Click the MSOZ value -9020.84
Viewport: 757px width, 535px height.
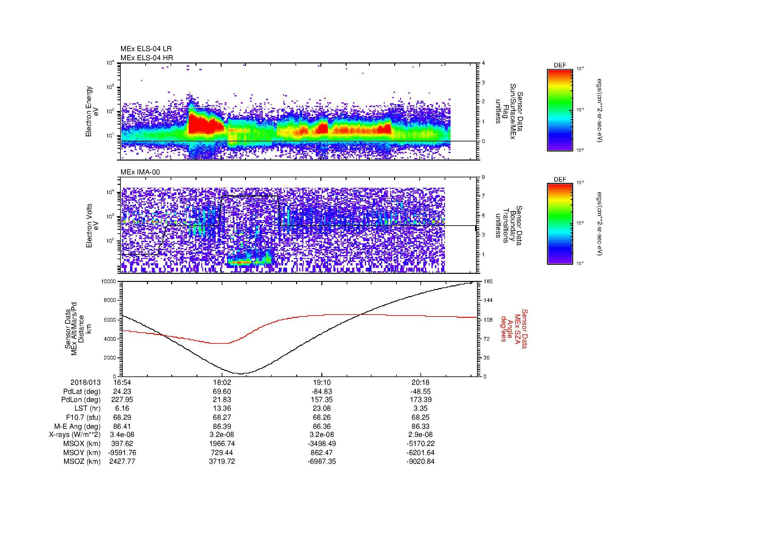[421, 462]
